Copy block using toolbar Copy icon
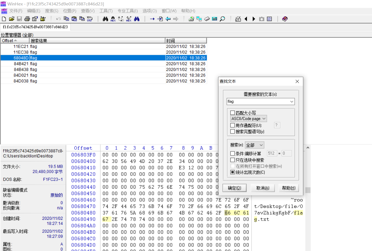372x251 pixels. (66, 19)
